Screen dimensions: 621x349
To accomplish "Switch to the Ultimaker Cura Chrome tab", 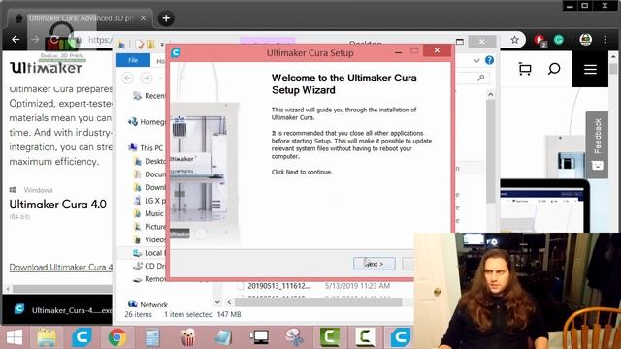I will [x=80, y=18].
